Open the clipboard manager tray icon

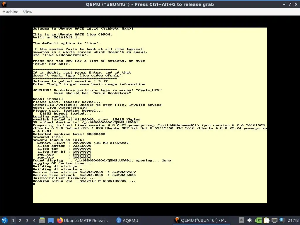pyautogui.click(x=266, y=220)
